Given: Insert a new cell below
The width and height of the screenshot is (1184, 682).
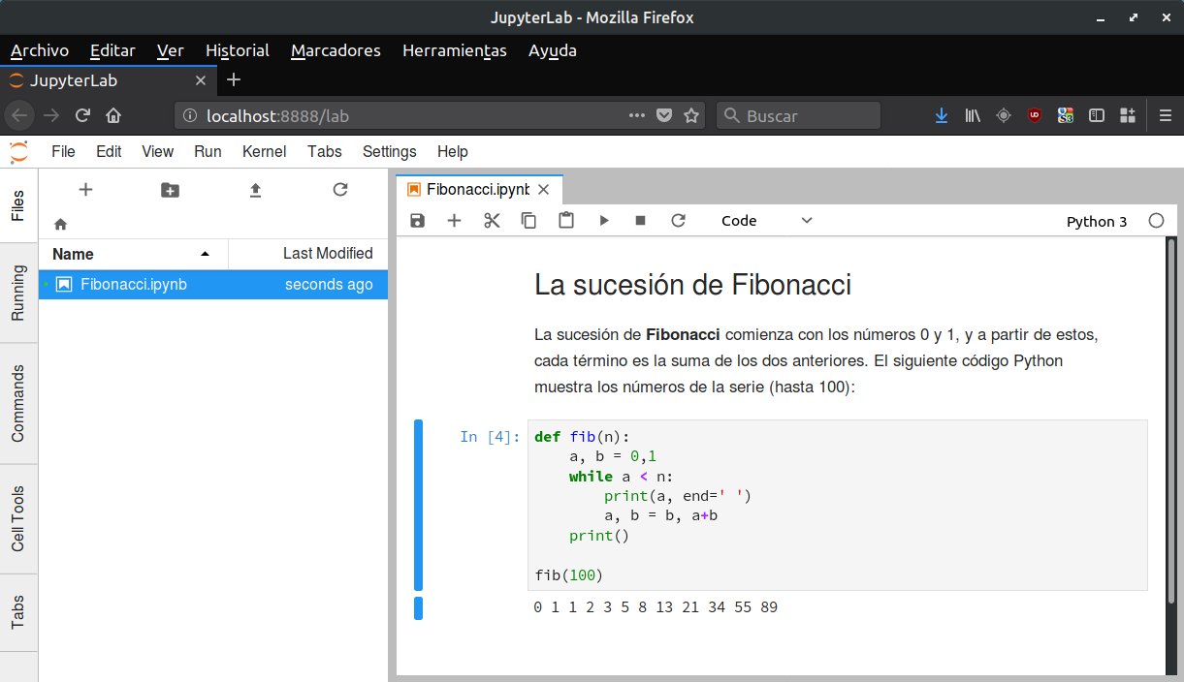Looking at the screenshot, I should [454, 220].
